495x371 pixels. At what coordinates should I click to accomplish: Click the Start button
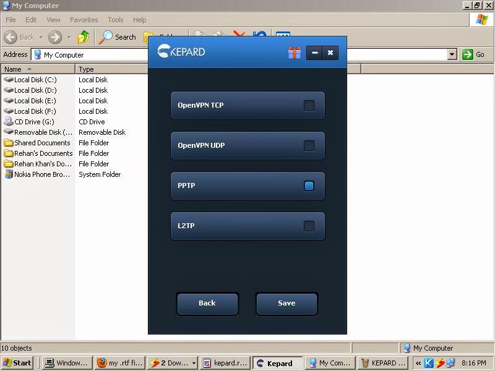(17, 363)
